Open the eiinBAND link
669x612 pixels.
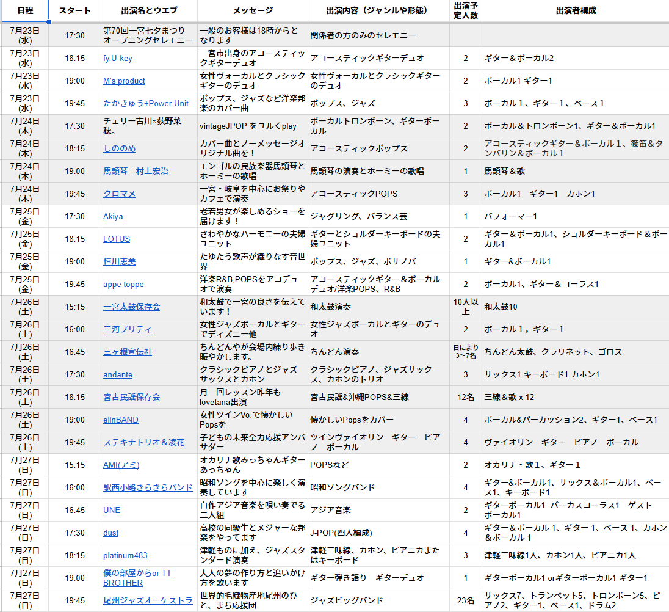point(121,420)
